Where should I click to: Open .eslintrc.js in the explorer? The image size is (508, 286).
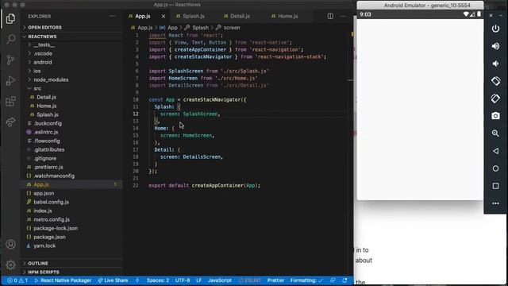[46, 133]
